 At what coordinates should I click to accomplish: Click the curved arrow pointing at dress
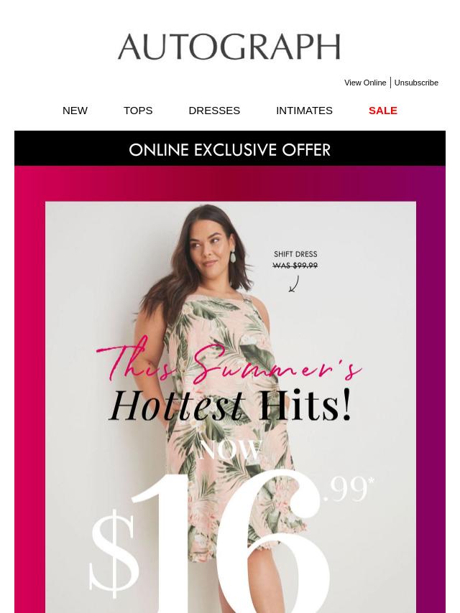294,284
